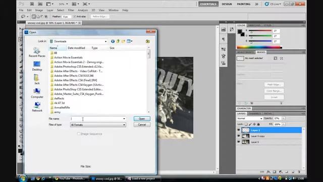Image resolution: width=323 pixels, height=182 pixels.
Task: Click the Open button in the dialog
Action: [142, 119]
